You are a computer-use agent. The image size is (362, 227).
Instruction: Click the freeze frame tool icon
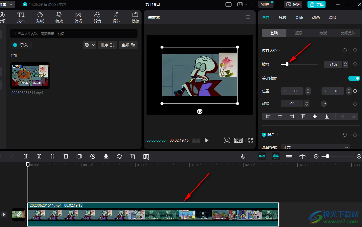[79, 156]
